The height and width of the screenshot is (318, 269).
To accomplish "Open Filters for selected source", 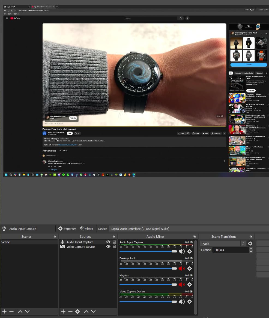I will [x=86, y=229].
